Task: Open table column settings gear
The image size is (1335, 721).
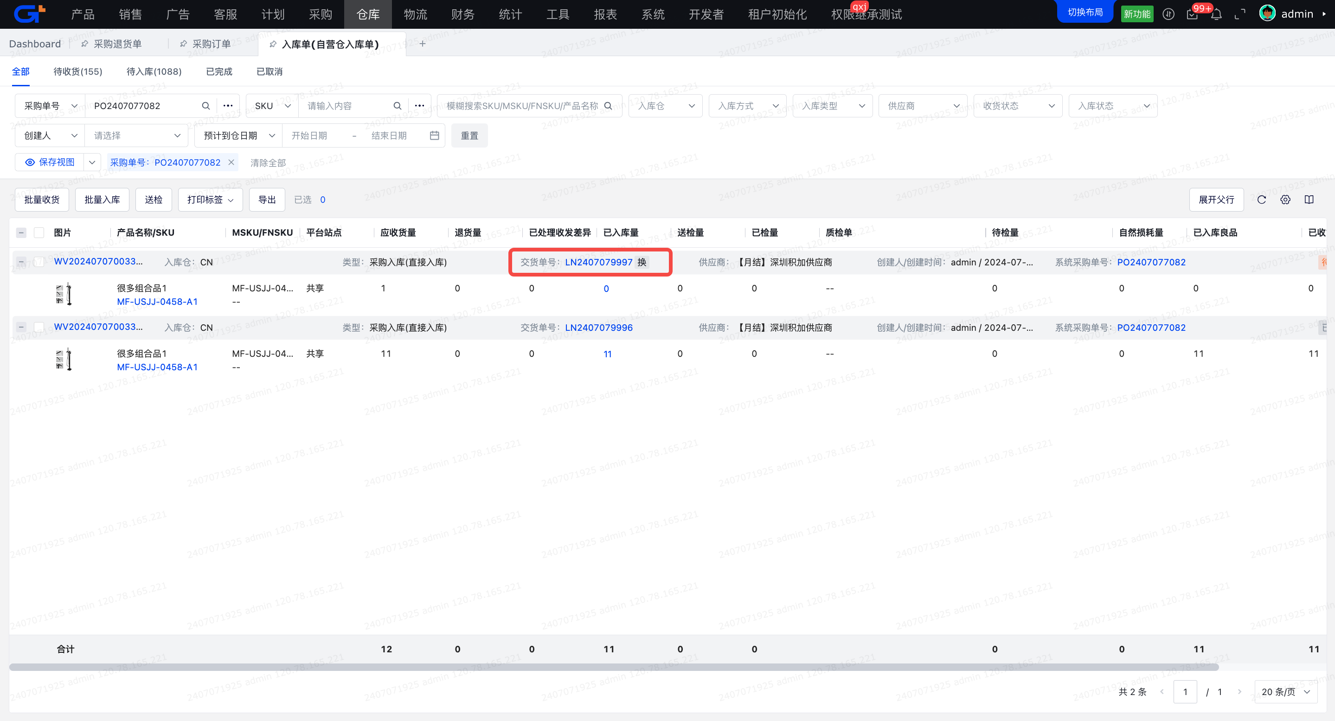Action: point(1285,200)
